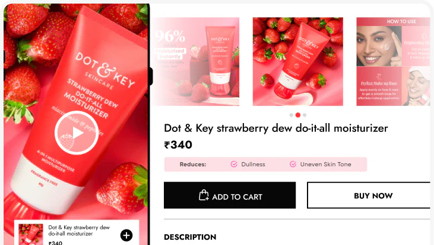Click the product name in bottom card
Image resolution: width=434 pixels, height=245 pixels.
click(79, 230)
